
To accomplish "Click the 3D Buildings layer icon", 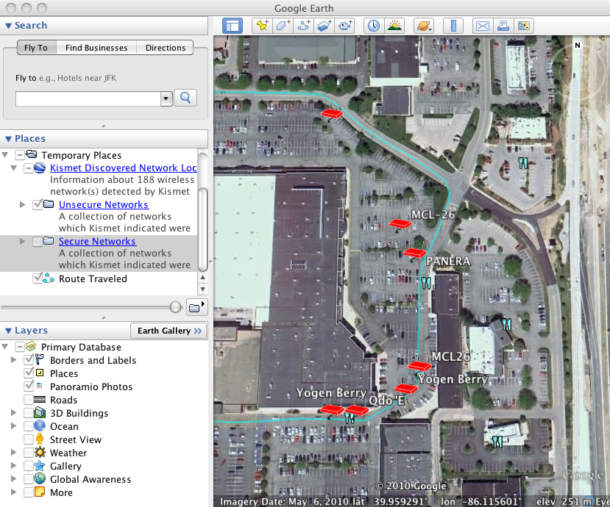I will pyautogui.click(x=40, y=413).
